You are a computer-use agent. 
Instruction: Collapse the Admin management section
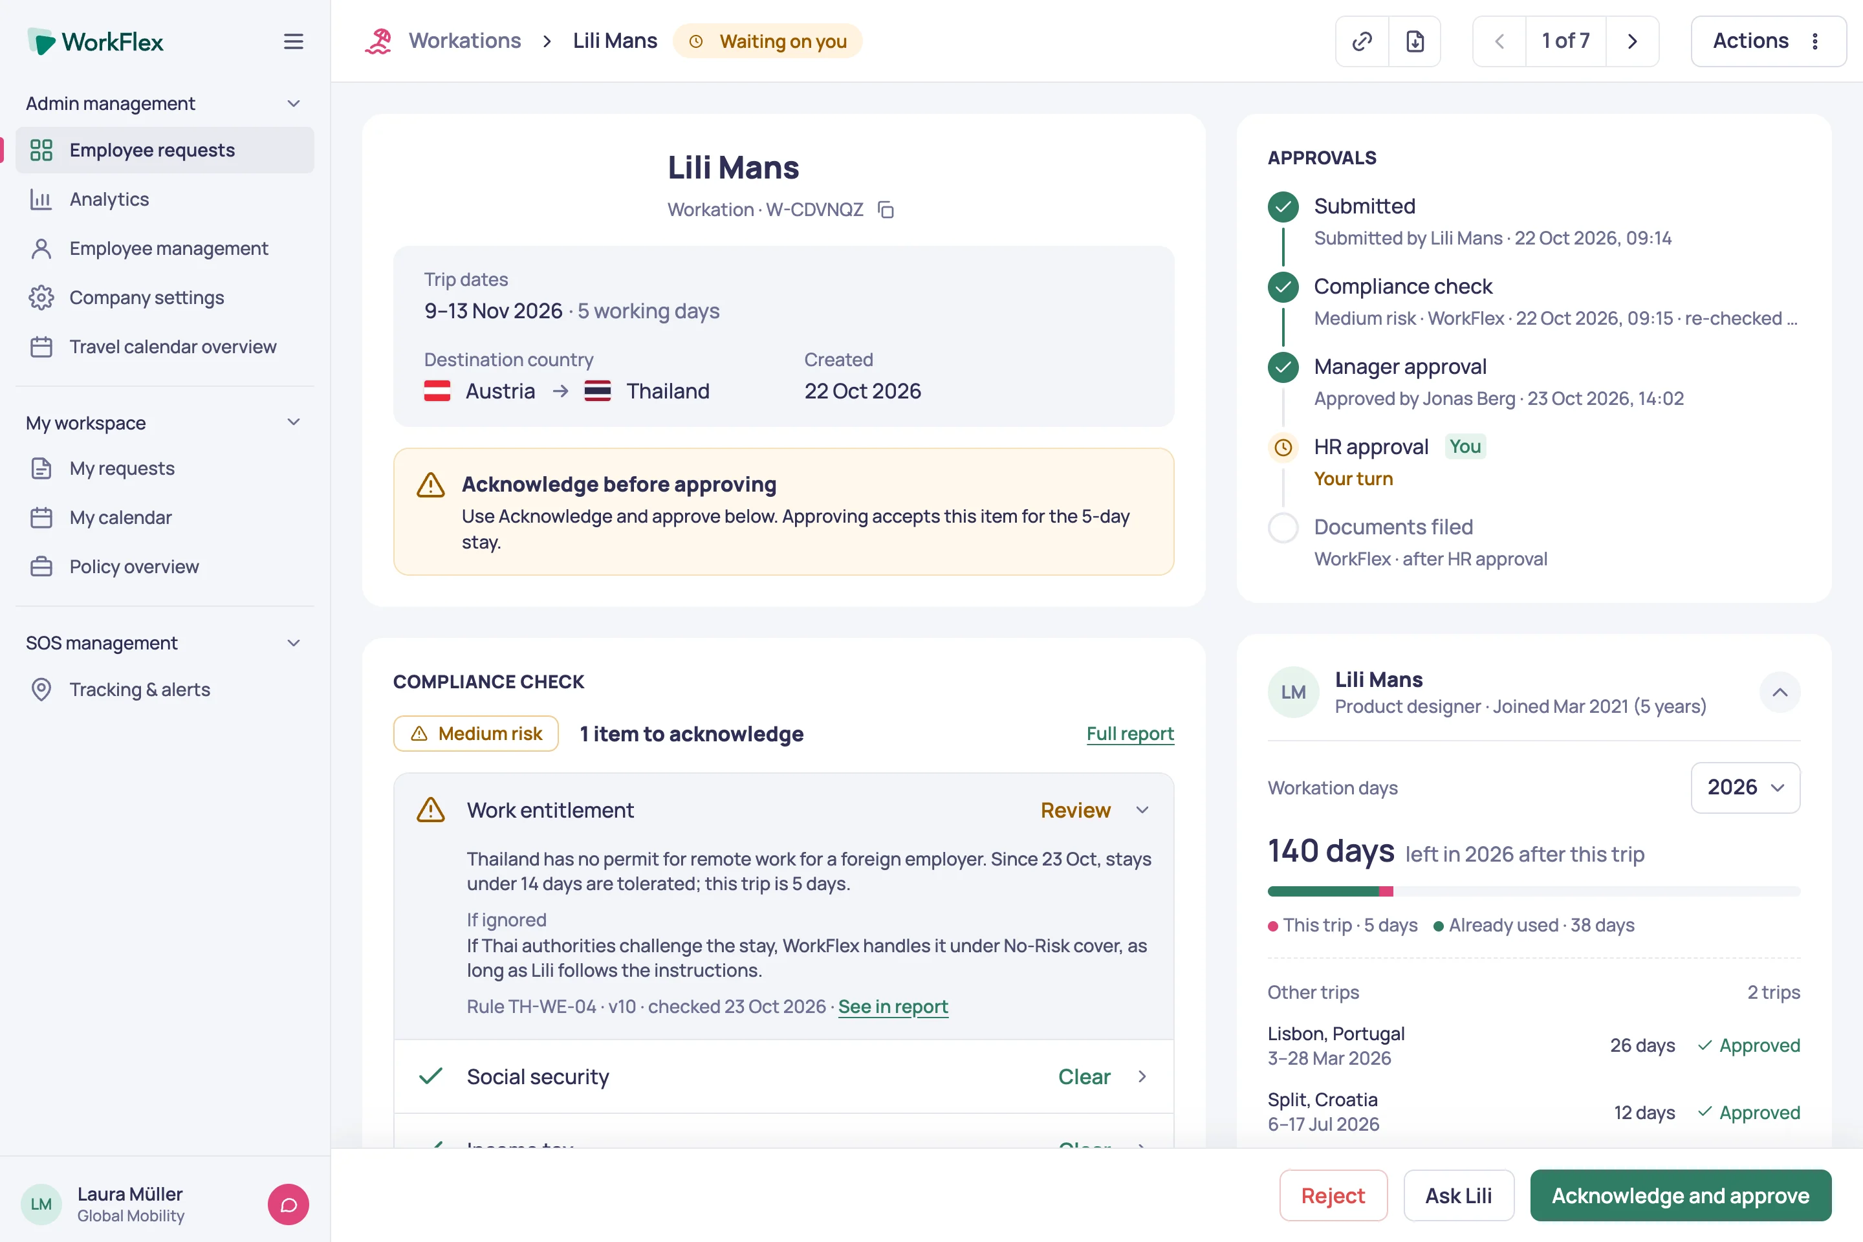[294, 103]
